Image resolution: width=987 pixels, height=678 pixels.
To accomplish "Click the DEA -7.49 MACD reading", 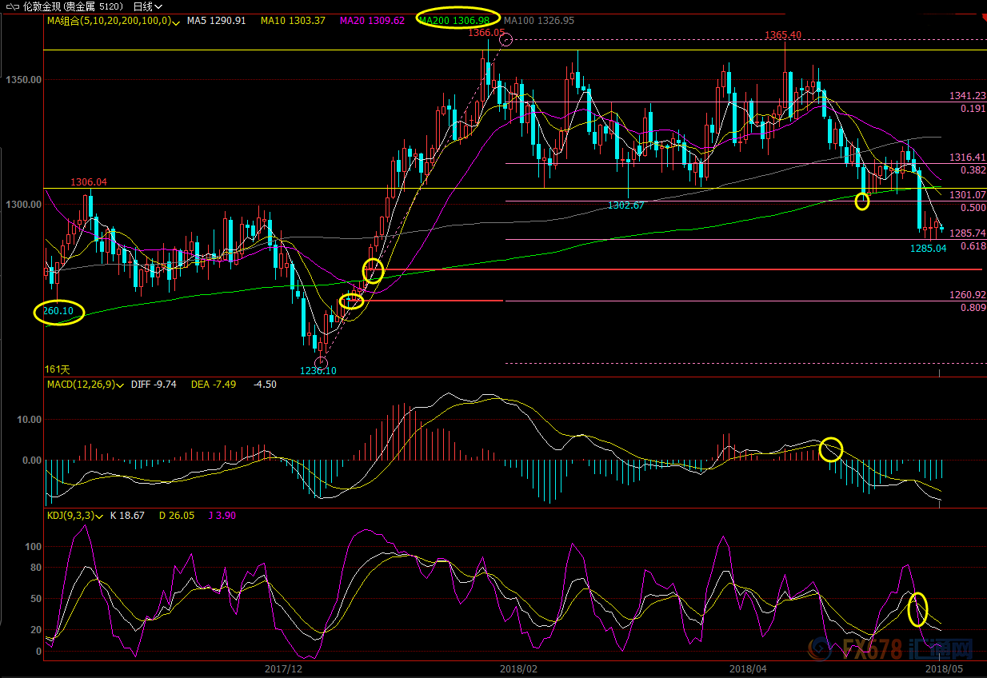I will [x=214, y=385].
